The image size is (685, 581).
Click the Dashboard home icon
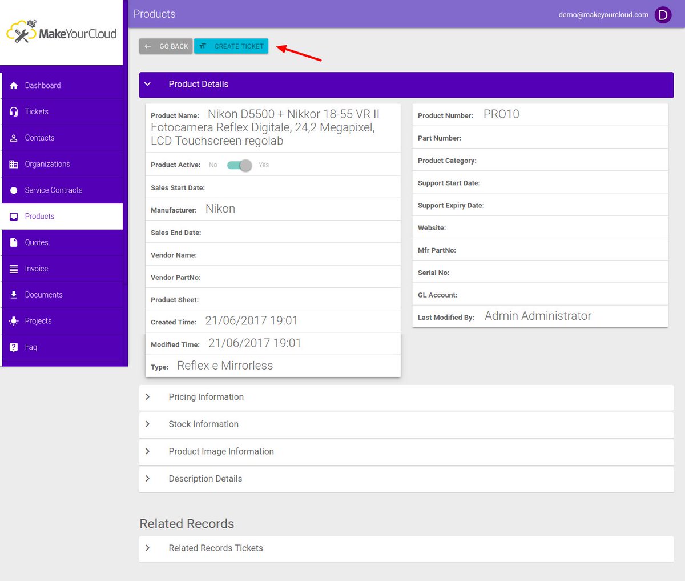(x=14, y=86)
